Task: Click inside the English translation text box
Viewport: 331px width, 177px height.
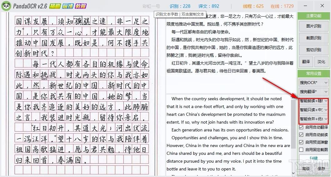Action: (228, 135)
